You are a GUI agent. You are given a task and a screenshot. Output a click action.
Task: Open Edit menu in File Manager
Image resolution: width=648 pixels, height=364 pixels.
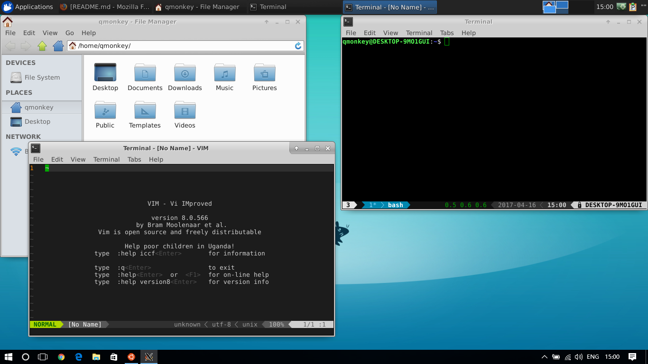[x=29, y=33]
